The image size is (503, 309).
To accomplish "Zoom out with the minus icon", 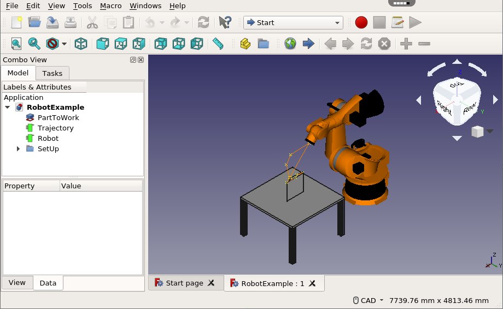I will pos(424,44).
